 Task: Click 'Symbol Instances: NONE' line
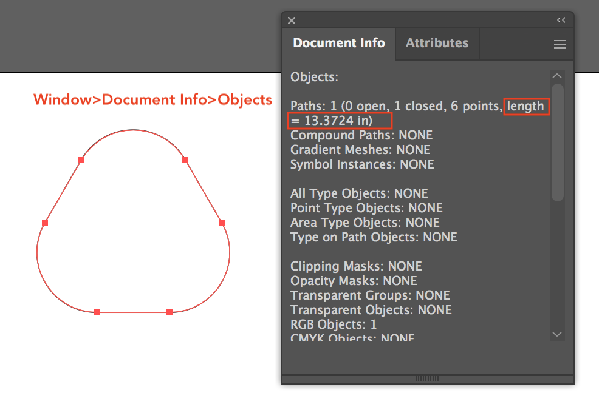[x=362, y=164]
